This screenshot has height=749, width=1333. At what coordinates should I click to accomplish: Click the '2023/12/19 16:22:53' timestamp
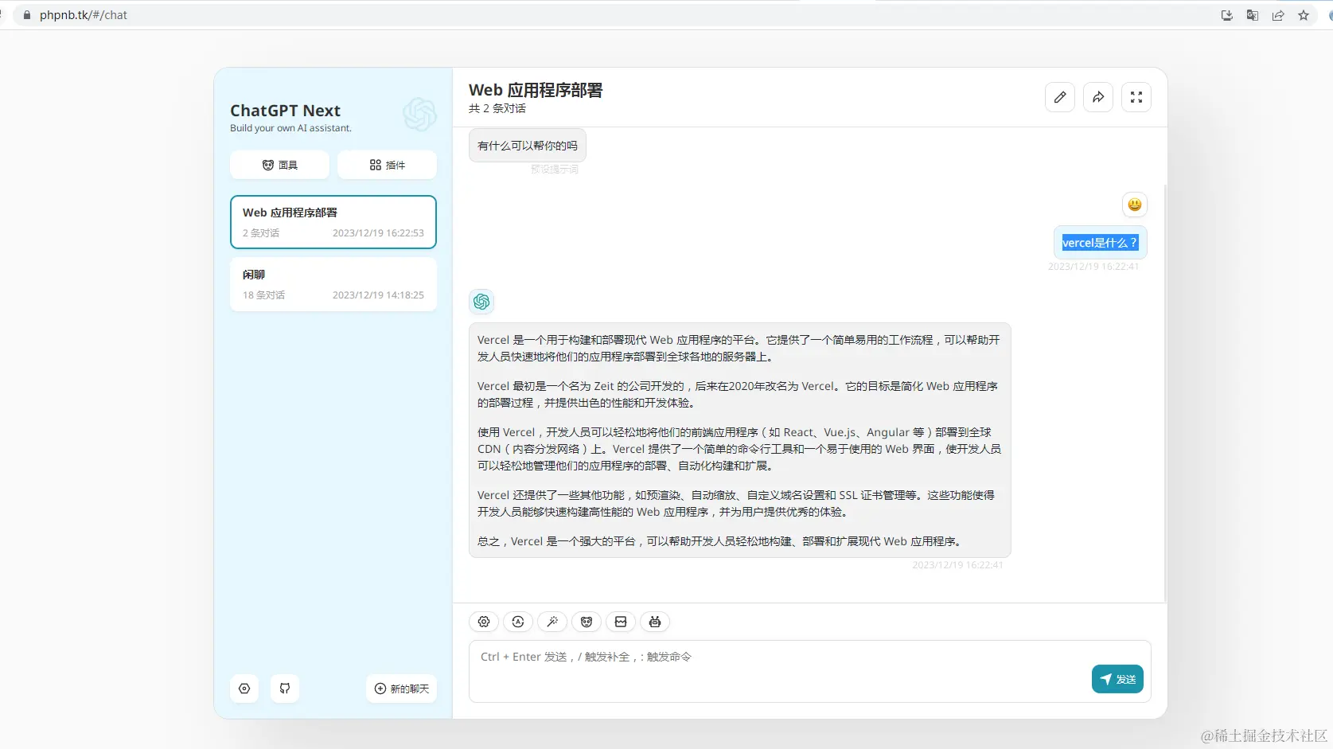[378, 233]
